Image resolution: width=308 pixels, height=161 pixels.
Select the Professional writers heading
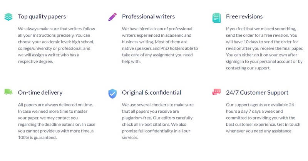point(148,16)
